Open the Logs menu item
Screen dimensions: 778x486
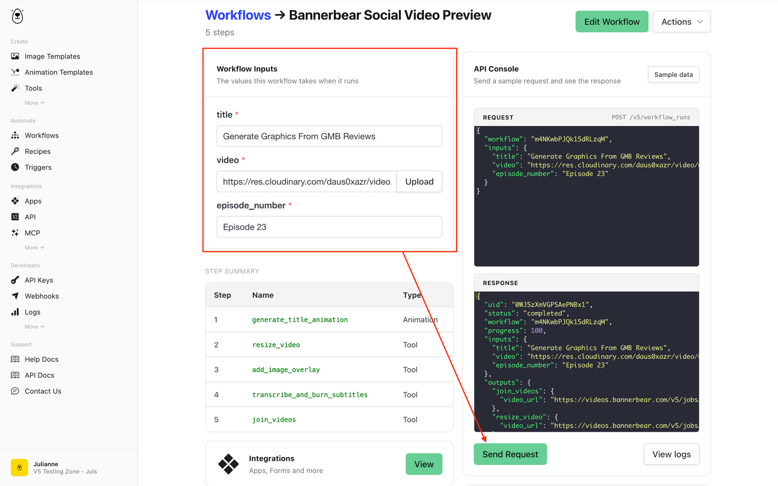(33, 312)
